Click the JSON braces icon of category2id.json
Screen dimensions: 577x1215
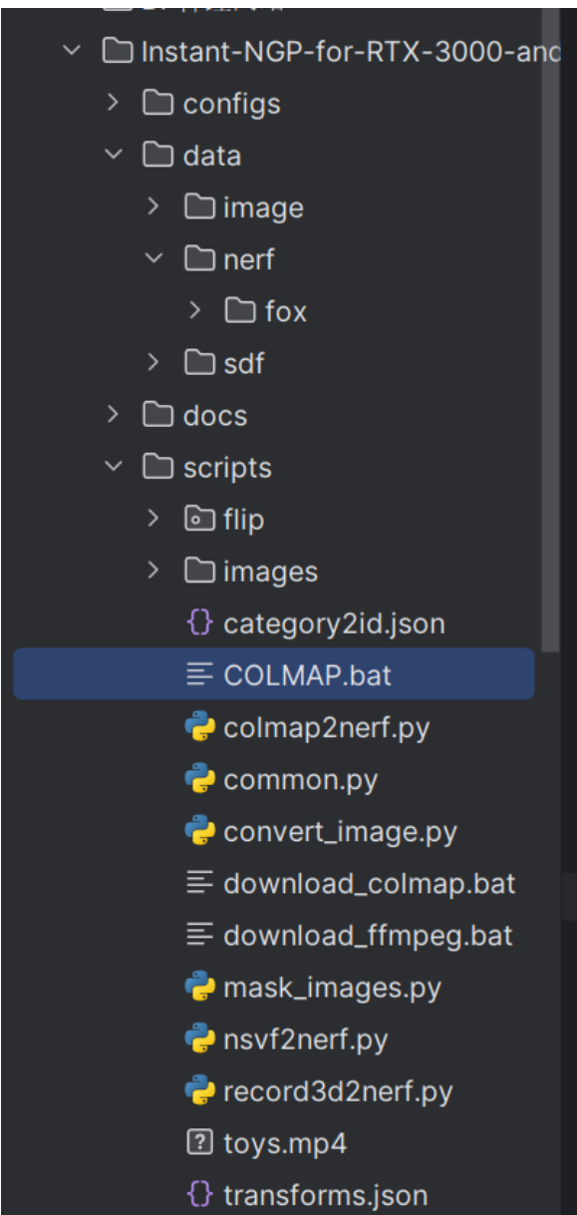[x=200, y=624]
